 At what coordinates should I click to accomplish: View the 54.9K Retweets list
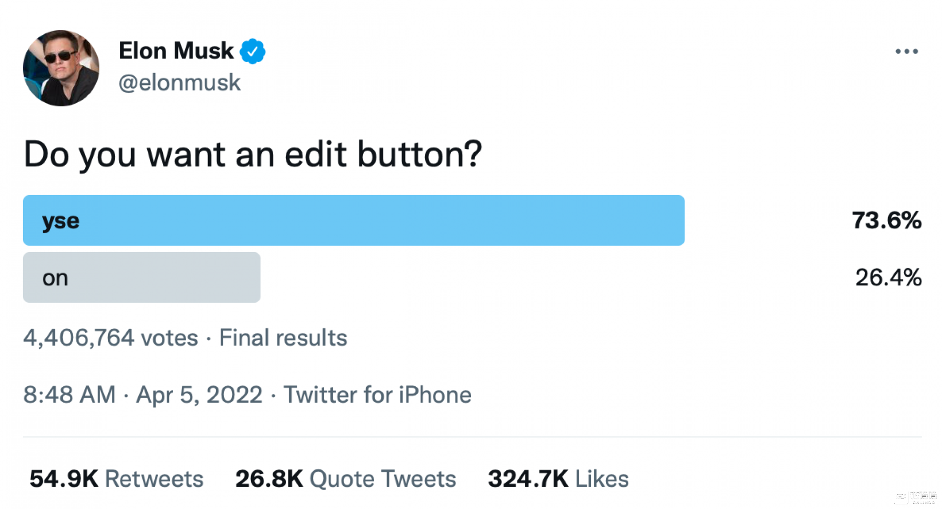tap(116, 478)
